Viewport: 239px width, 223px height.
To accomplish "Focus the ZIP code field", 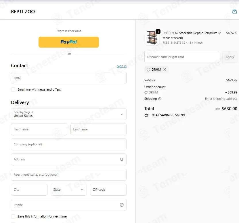I will click(108, 190).
